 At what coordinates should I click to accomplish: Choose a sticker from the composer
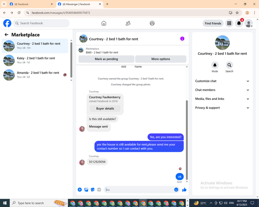93,190
